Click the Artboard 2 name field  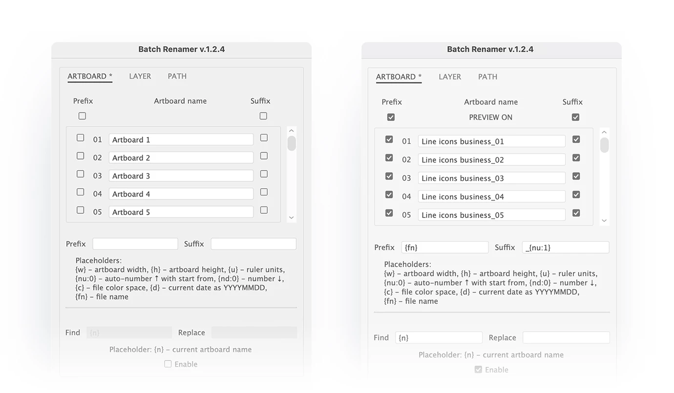tap(181, 157)
